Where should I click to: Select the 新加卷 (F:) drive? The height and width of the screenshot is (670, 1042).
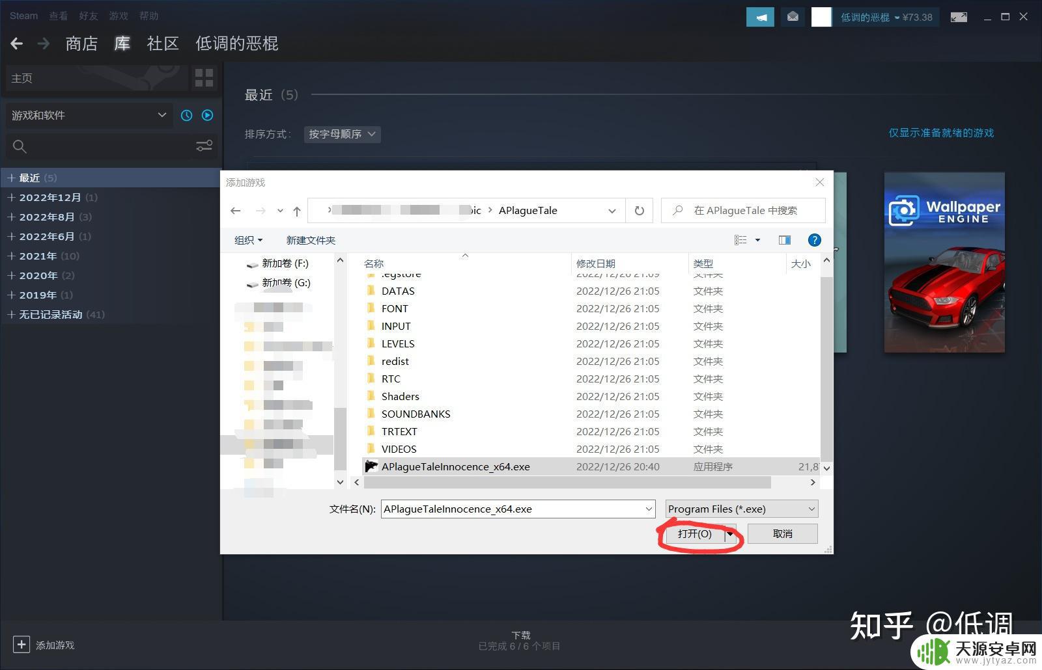277,263
